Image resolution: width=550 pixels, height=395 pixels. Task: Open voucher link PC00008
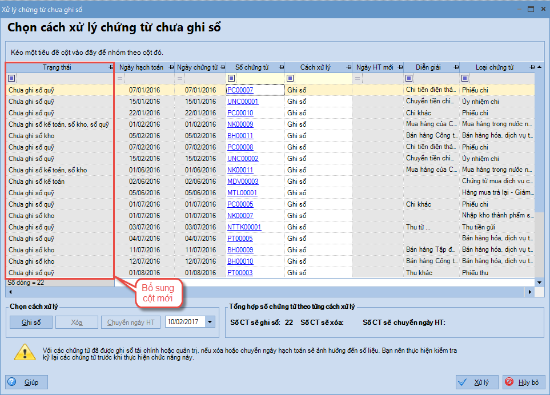[x=240, y=147]
